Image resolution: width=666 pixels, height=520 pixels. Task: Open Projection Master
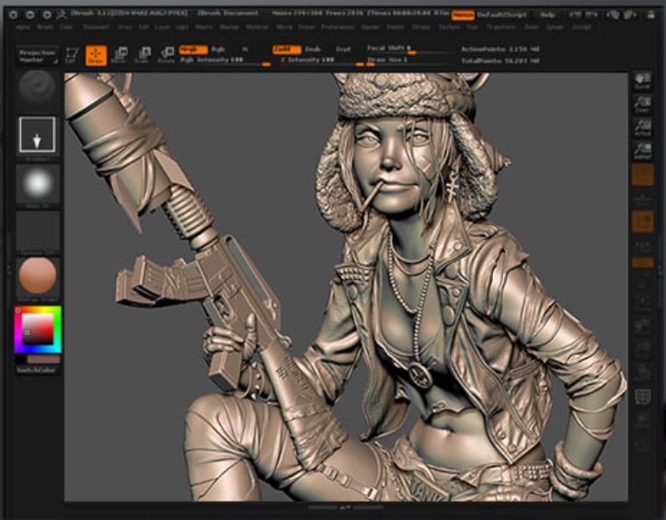point(38,55)
